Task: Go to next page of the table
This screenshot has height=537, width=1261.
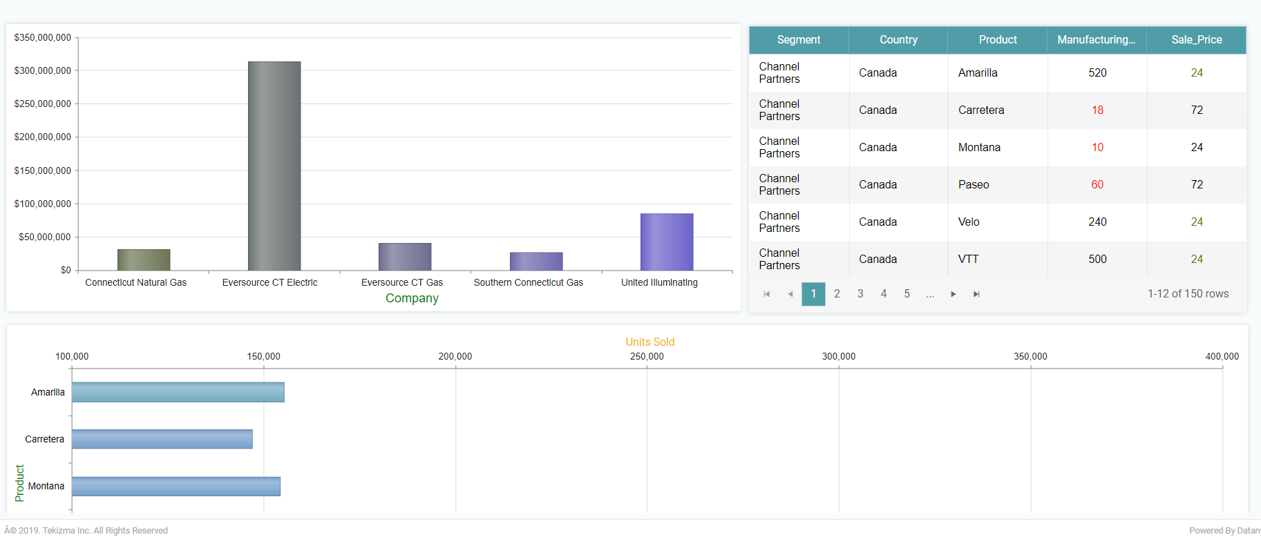Action: [953, 294]
